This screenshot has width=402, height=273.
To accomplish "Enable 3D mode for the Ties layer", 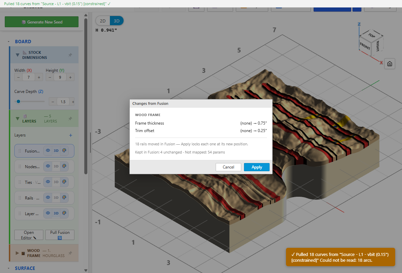I will (56, 182).
